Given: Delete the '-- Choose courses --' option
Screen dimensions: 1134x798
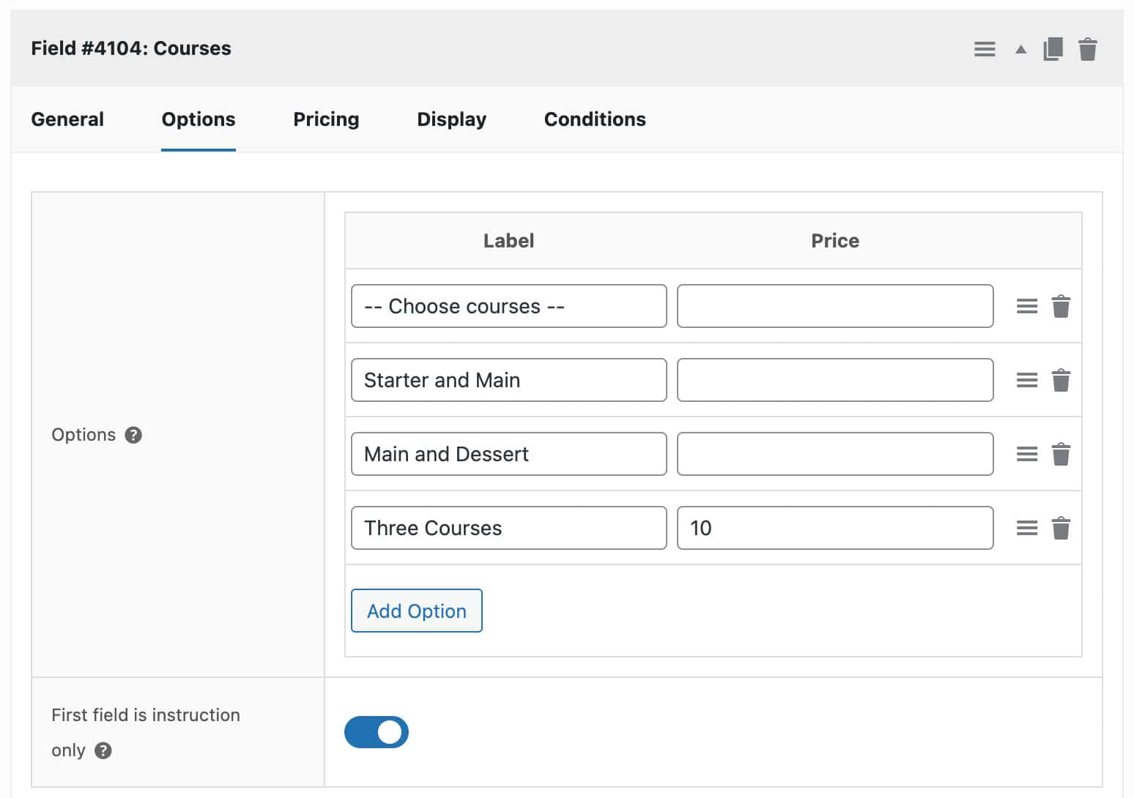Looking at the screenshot, I should [x=1061, y=307].
